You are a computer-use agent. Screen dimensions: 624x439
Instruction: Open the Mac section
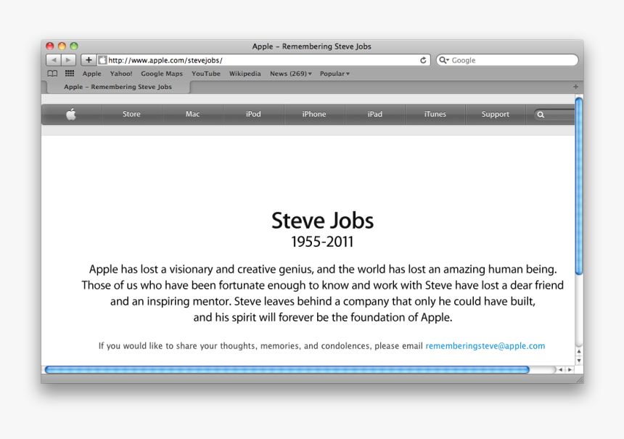tap(192, 114)
